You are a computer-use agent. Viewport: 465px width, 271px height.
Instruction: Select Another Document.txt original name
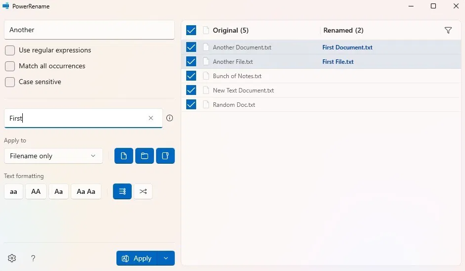tap(242, 47)
